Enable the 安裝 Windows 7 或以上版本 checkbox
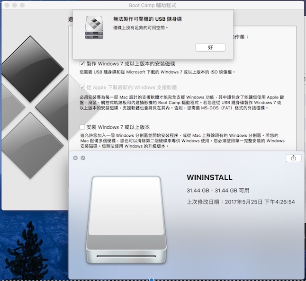 click(x=82, y=127)
